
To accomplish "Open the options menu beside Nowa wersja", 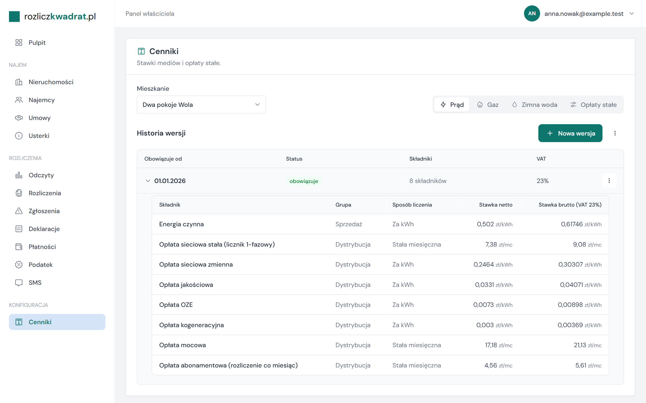I will coord(615,133).
